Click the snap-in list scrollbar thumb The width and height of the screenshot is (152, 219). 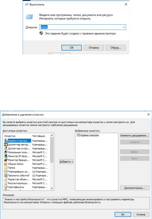pyautogui.click(x=52, y=150)
